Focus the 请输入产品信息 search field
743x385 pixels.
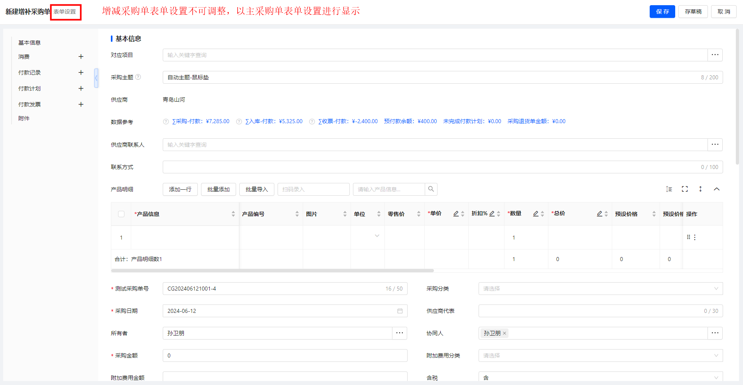(x=389, y=189)
